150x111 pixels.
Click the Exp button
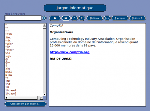(x=107, y=18)
